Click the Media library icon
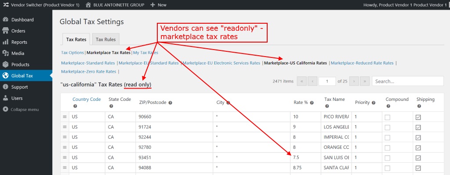The image size is (450, 175). point(5,53)
